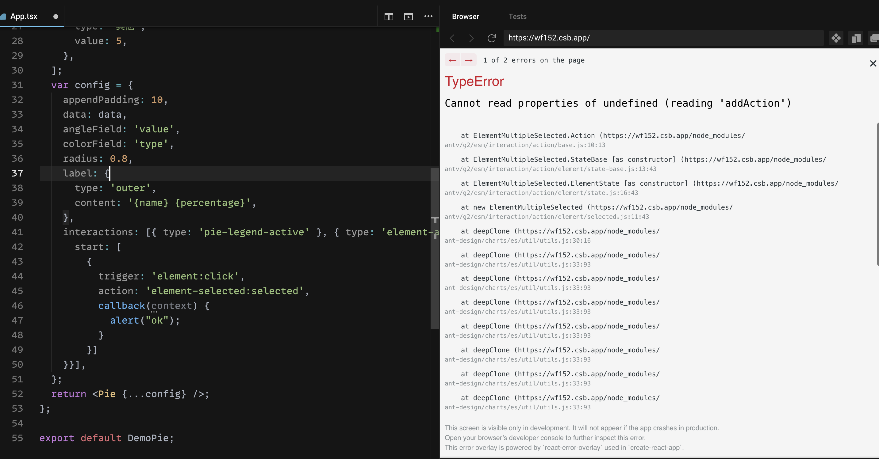Image resolution: width=879 pixels, height=459 pixels.
Task: Click line number 37 in gutter
Action: 17,173
